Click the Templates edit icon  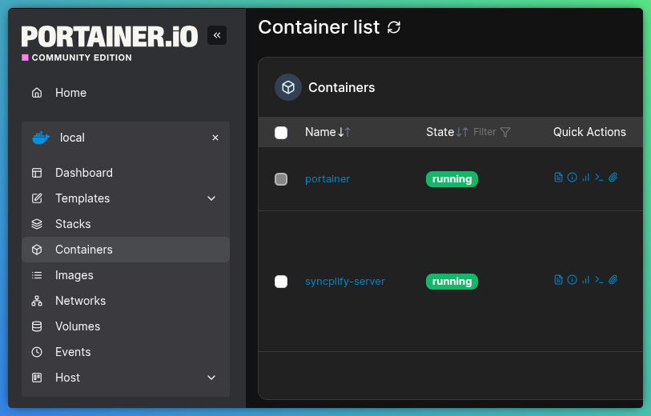point(37,198)
